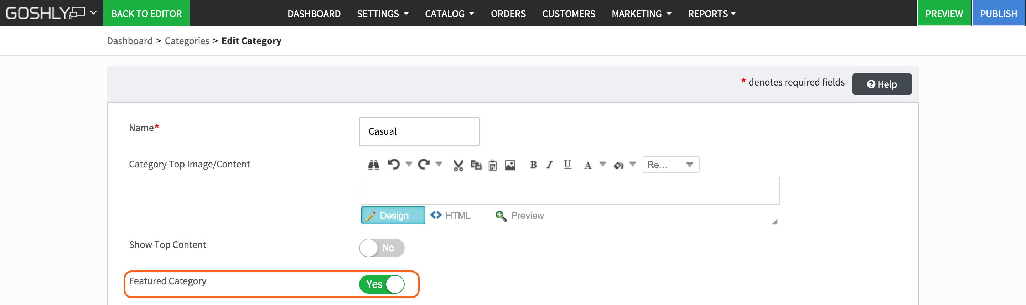Click the Paste clipboard icon
The width and height of the screenshot is (1026, 305).
(x=493, y=165)
